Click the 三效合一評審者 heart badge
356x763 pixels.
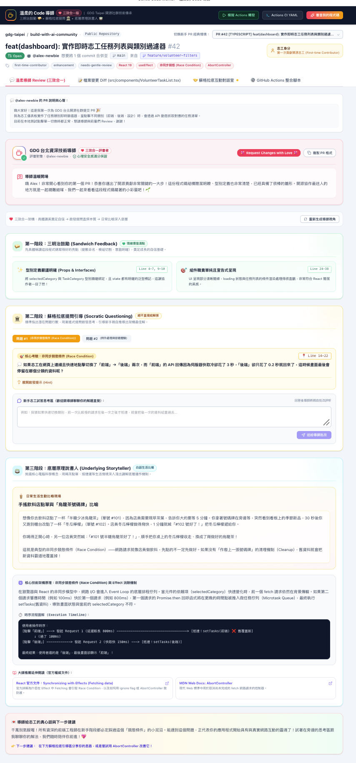[95, 150]
